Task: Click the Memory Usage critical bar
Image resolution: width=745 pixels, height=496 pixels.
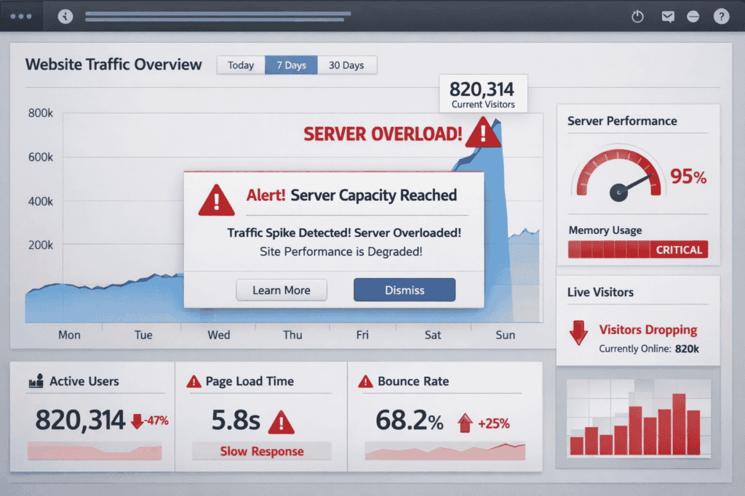Action: point(637,249)
